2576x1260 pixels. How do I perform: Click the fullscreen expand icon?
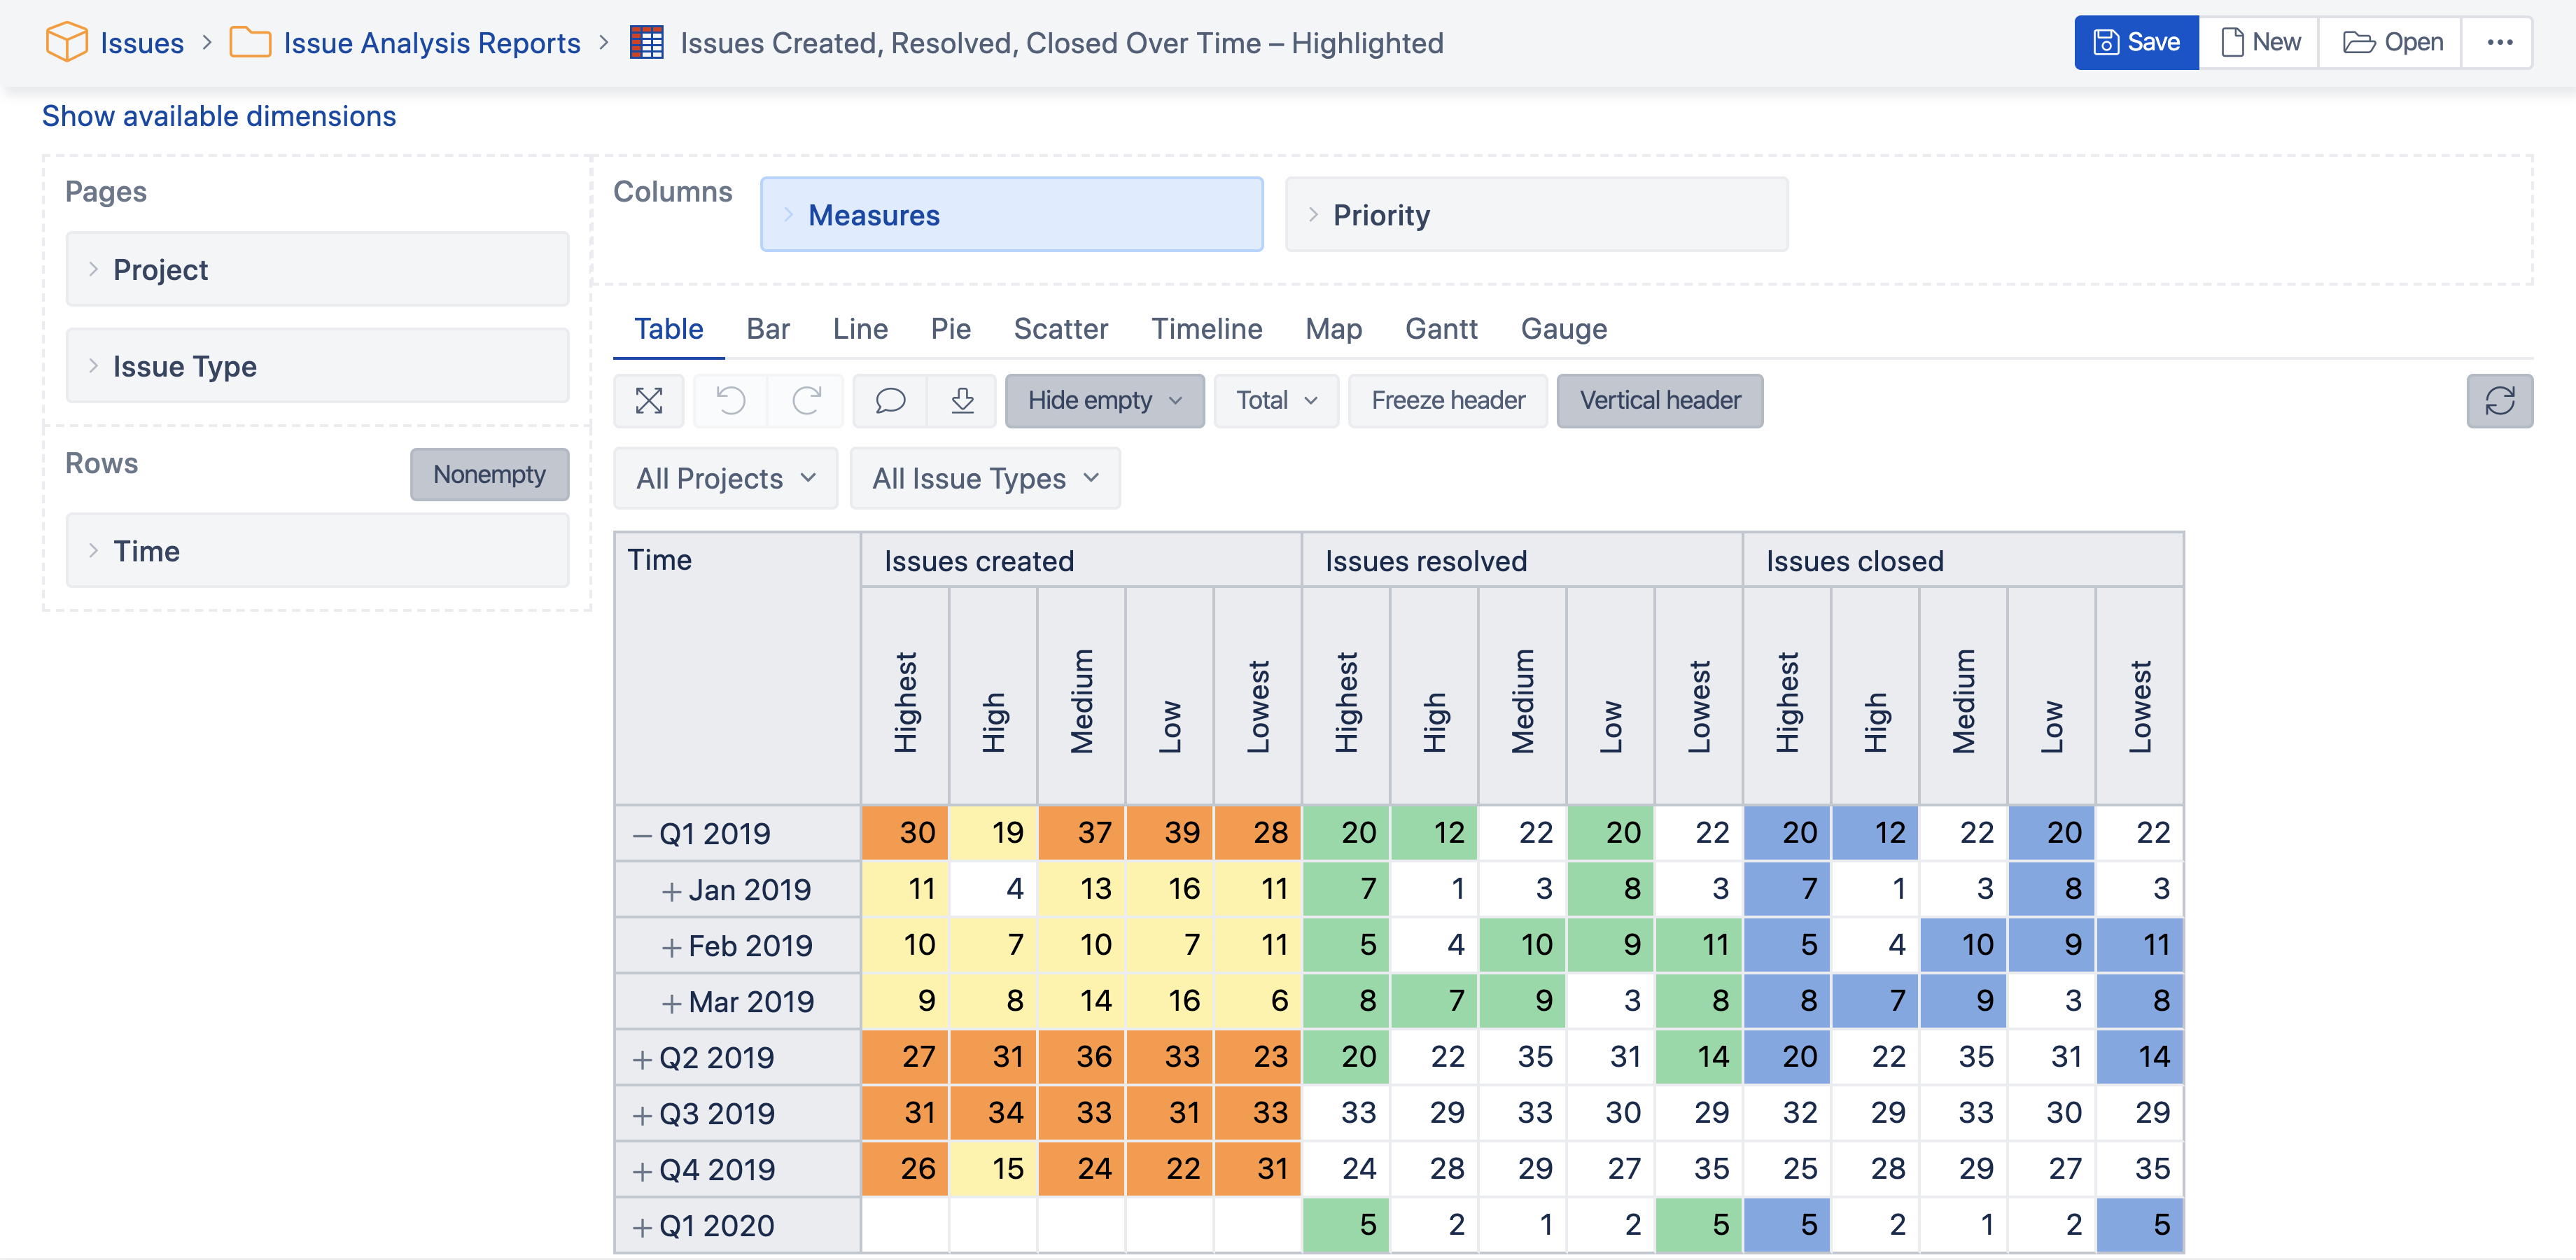(x=649, y=401)
